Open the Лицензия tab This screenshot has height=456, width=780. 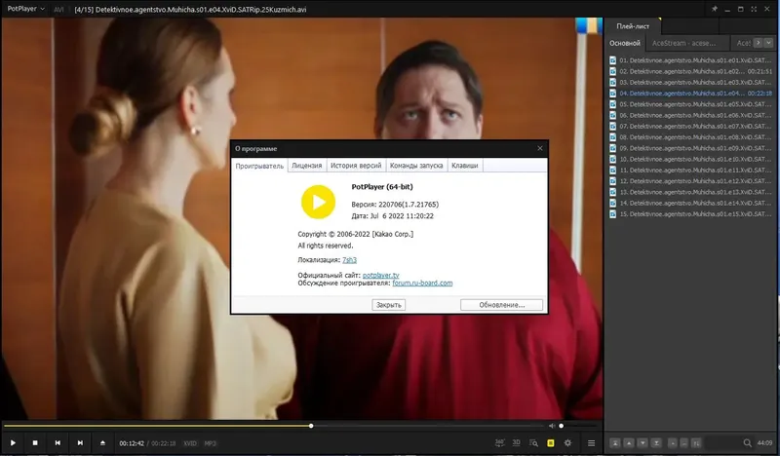coord(306,166)
